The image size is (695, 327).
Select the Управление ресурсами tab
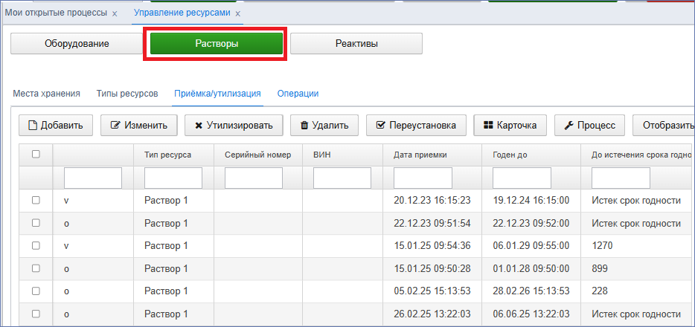182,13
